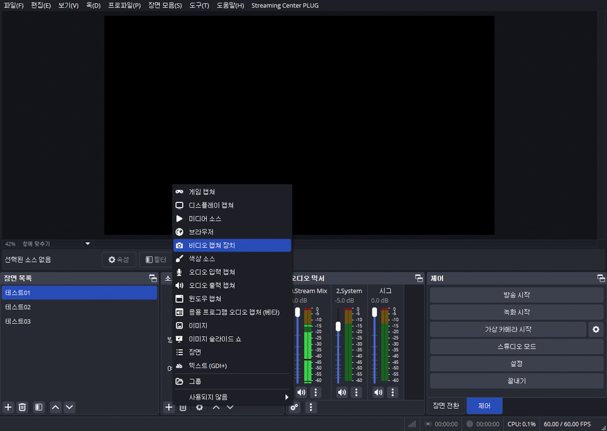This screenshot has width=607, height=431.
Task: Mute the Stream Mix audio channel
Action: [x=302, y=393]
